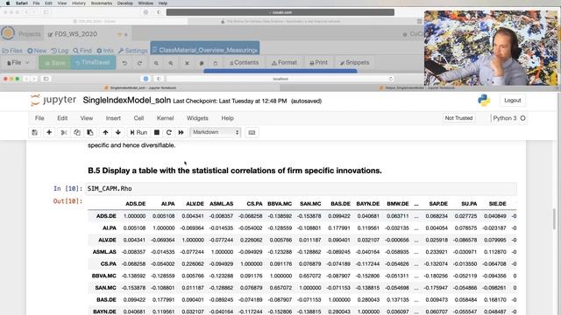Image resolution: width=561 pixels, height=315 pixels.
Task: Open the Develop menu in menu bar
Action: (124, 3)
